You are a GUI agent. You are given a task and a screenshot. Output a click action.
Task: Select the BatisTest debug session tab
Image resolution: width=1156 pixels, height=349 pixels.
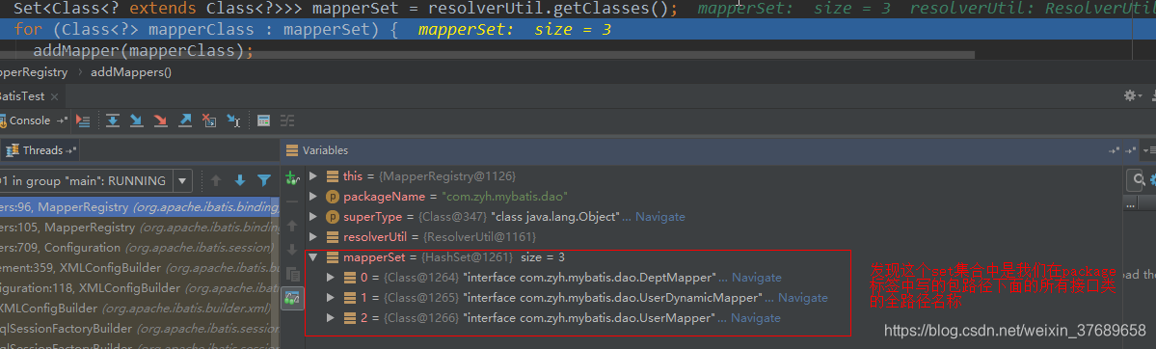click(x=22, y=96)
